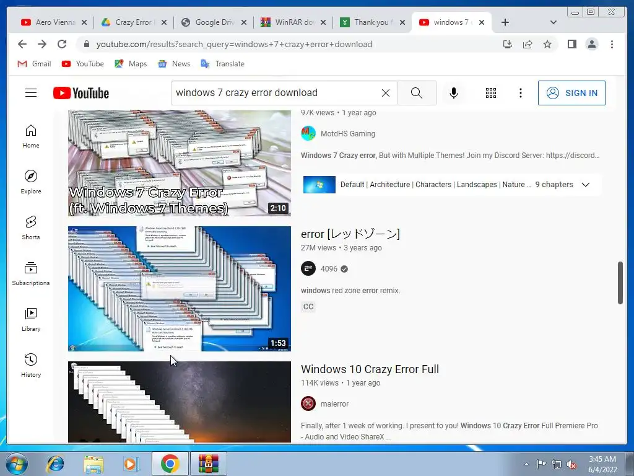Open Shorts in the sidebar
Image resolution: width=634 pixels, height=476 pixels.
pyautogui.click(x=31, y=228)
